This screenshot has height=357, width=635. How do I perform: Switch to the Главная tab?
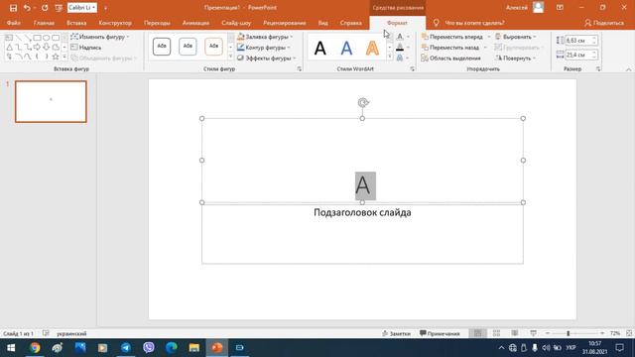pyautogui.click(x=44, y=23)
